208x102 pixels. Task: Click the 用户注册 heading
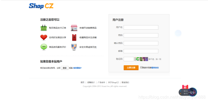(118, 20)
